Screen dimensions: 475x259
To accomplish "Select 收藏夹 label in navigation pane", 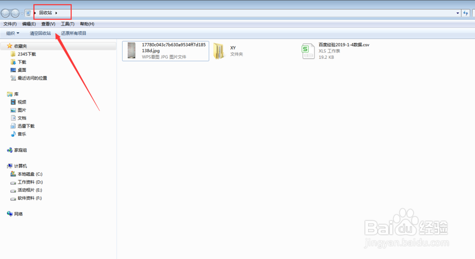I will click(20, 46).
